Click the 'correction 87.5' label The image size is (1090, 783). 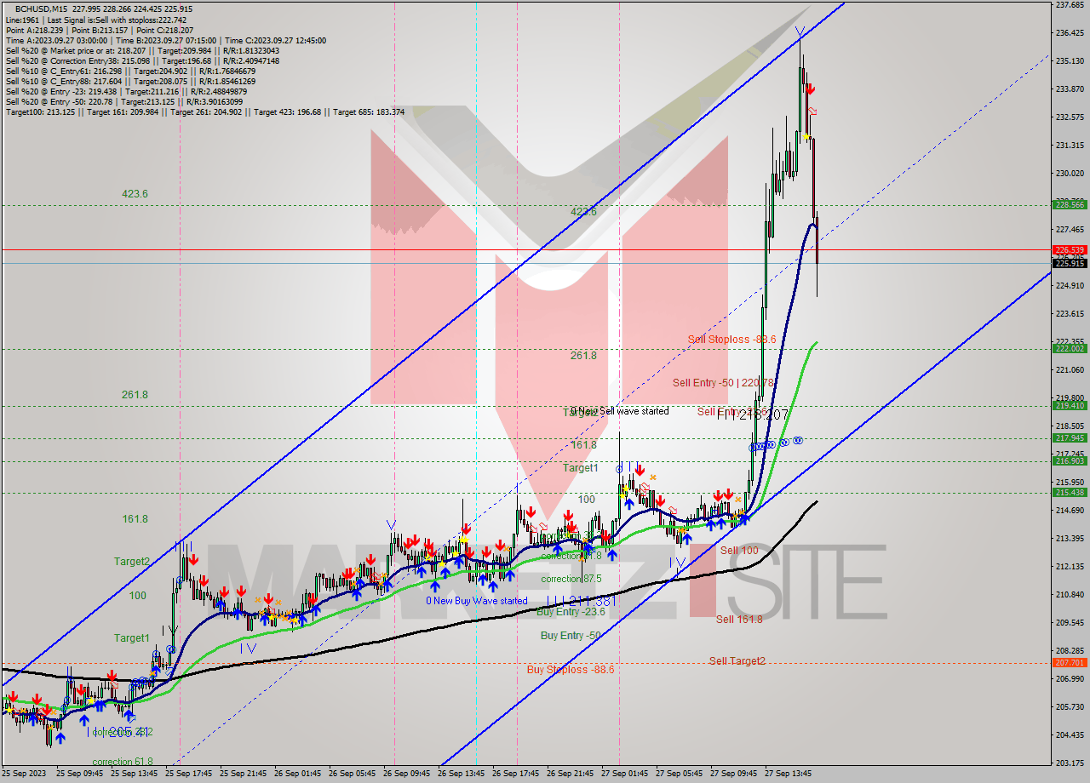coord(571,578)
